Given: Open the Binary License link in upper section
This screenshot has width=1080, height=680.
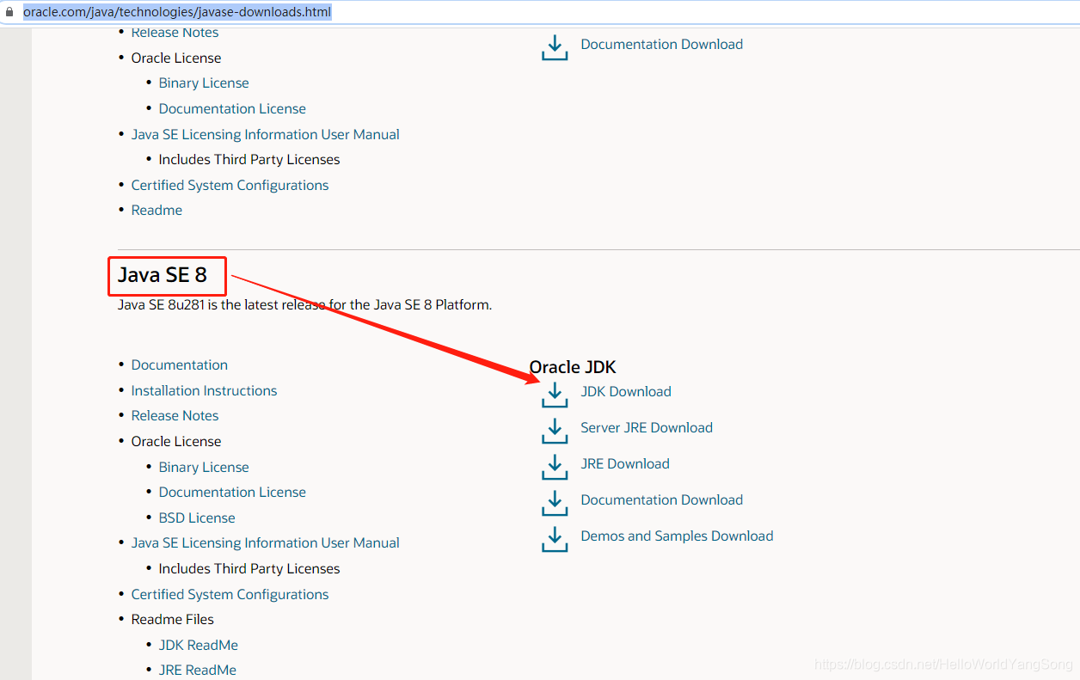Looking at the screenshot, I should point(204,83).
